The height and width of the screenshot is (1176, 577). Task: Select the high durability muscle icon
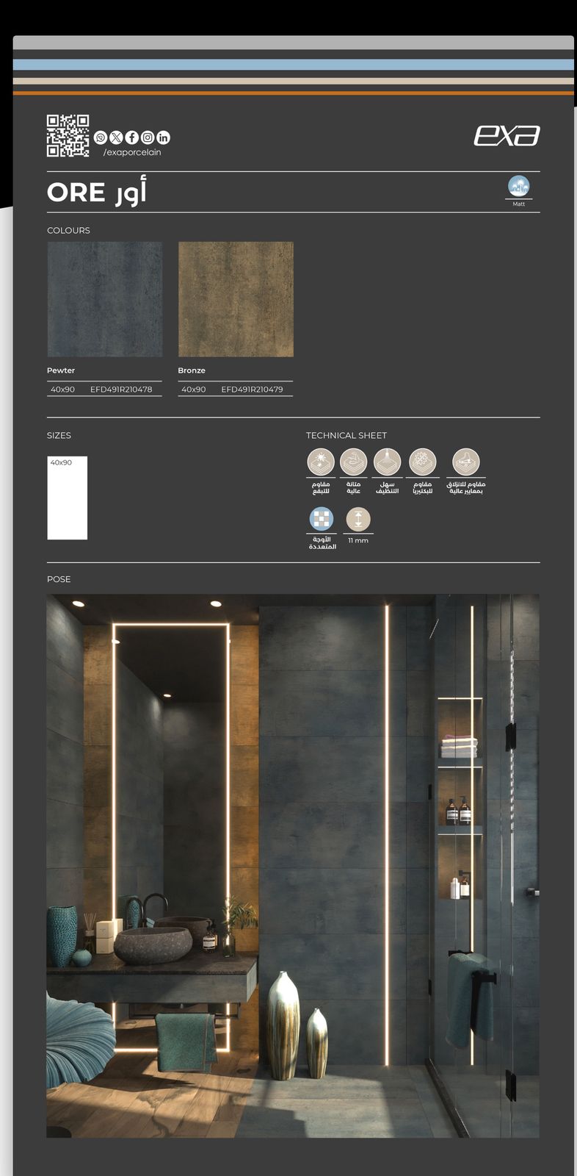[353, 462]
